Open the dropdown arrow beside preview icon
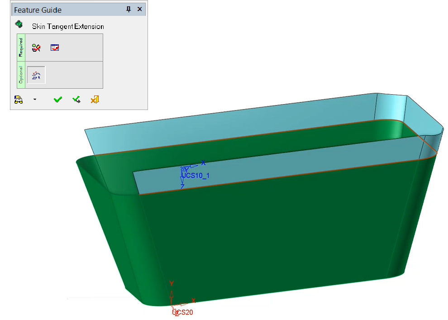448x320 pixels. click(35, 100)
